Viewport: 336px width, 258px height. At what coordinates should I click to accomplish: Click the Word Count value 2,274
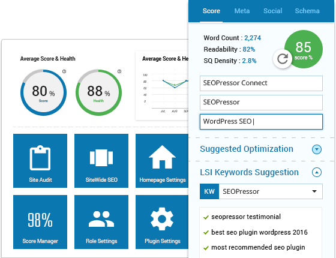click(x=253, y=38)
